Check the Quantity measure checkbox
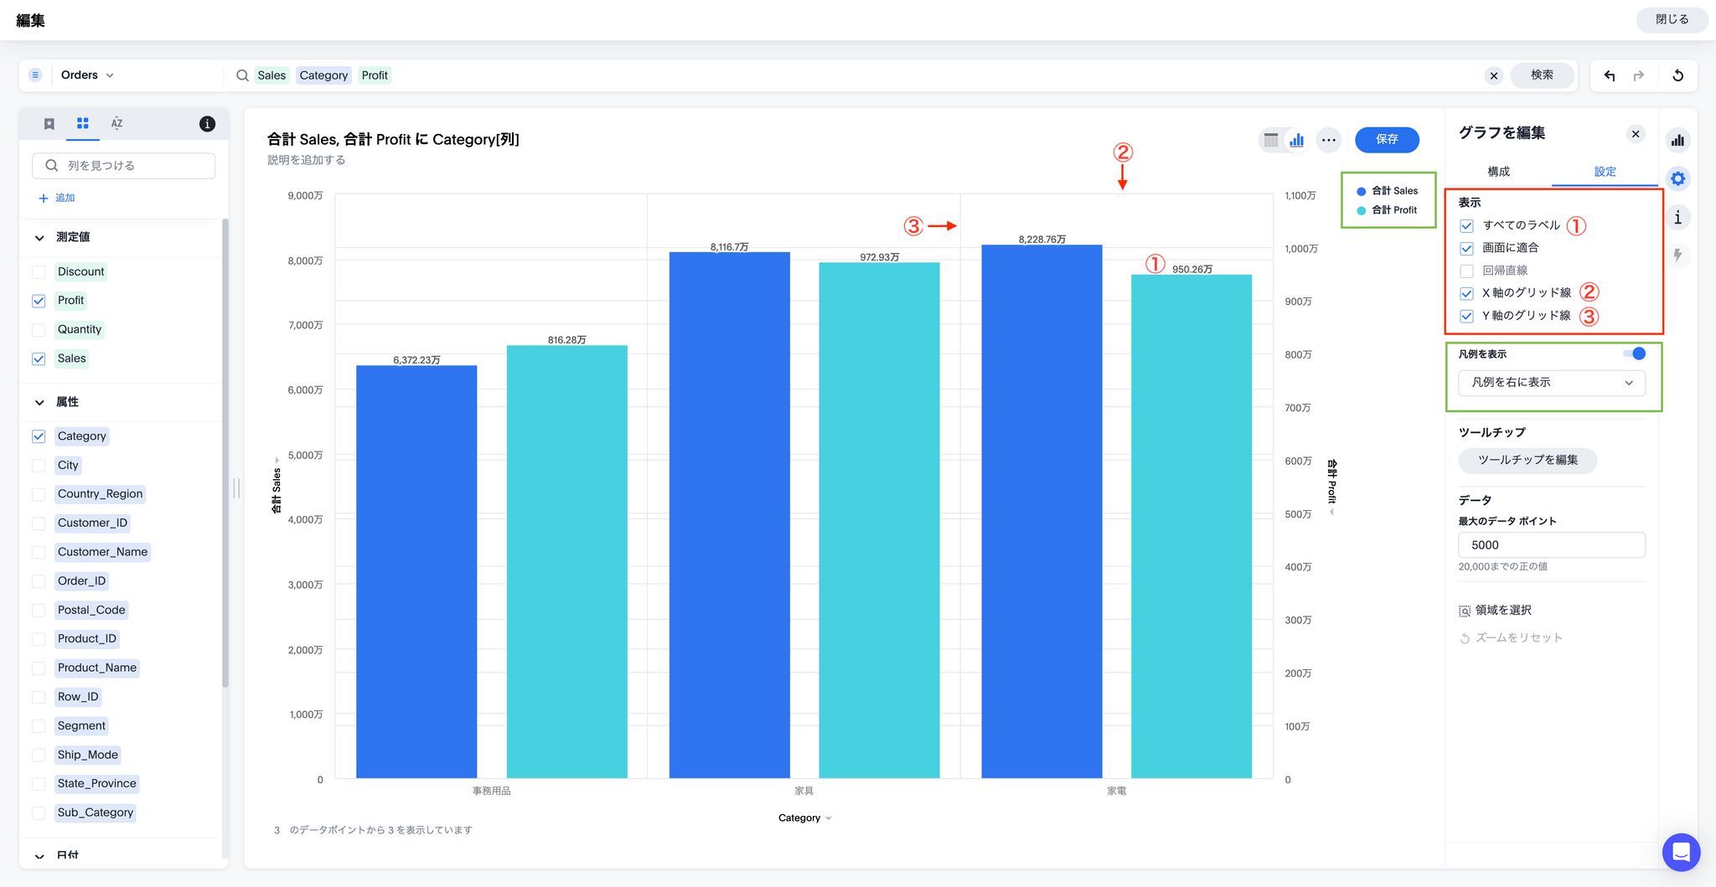This screenshot has height=887, width=1716. point(39,330)
